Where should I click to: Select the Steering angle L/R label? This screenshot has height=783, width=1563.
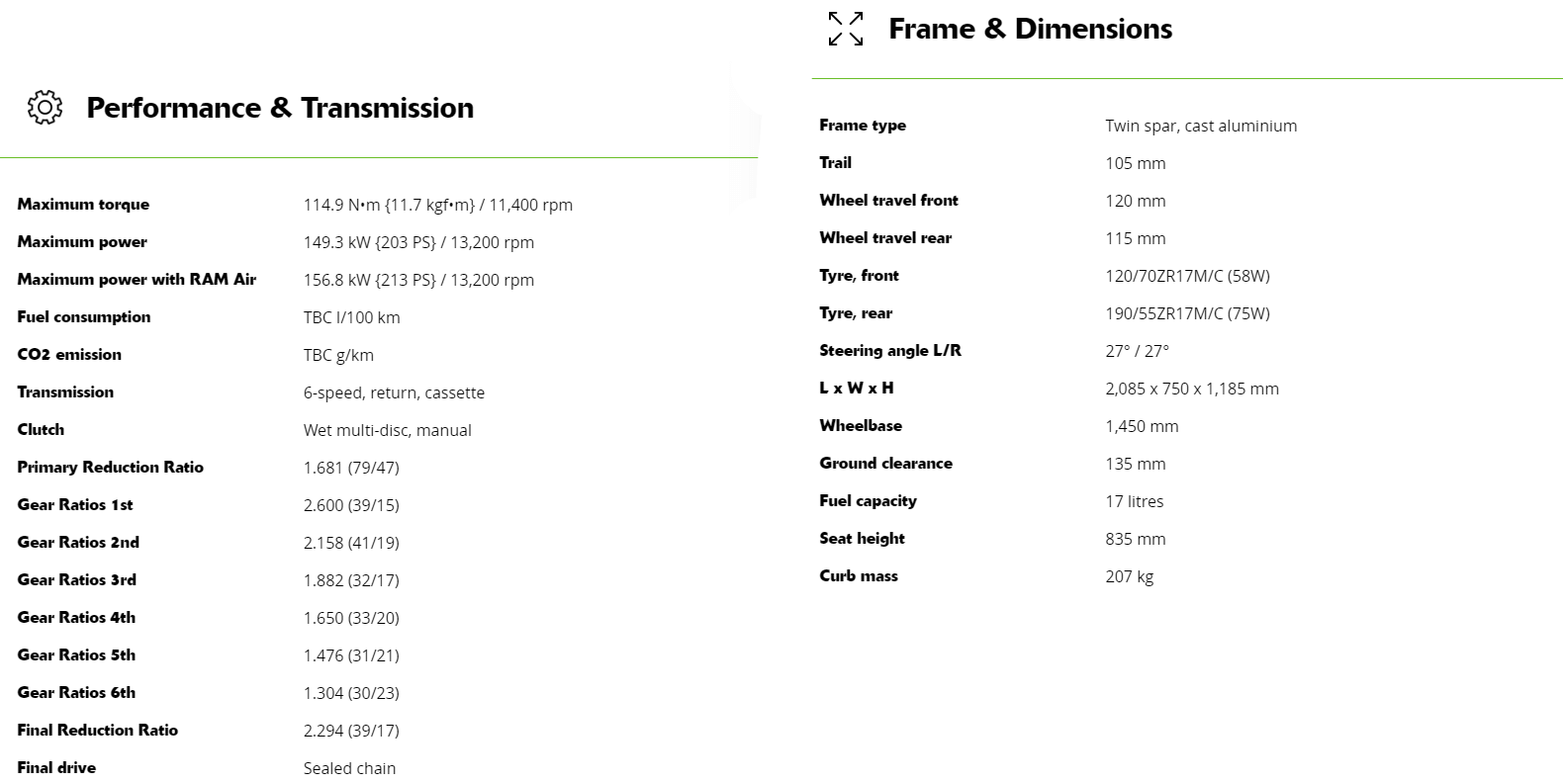coord(890,351)
